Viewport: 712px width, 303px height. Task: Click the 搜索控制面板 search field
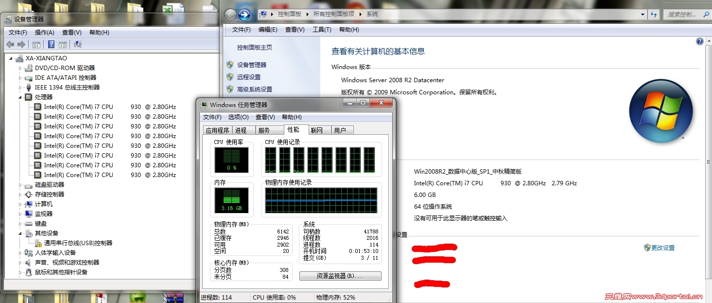687,15
